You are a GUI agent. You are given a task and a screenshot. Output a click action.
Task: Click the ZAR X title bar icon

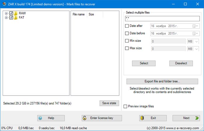[4, 4]
